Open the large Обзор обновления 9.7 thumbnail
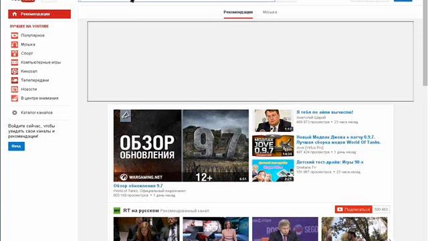The image size is (428, 241). pyautogui.click(x=181, y=146)
